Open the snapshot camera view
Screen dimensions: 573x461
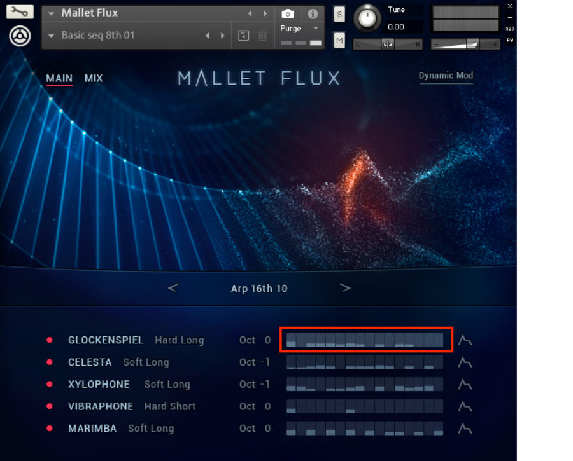[287, 13]
